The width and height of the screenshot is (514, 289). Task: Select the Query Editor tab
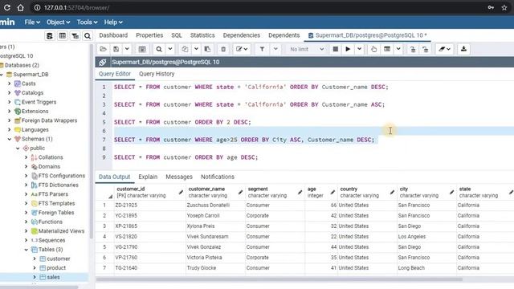(x=115, y=74)
